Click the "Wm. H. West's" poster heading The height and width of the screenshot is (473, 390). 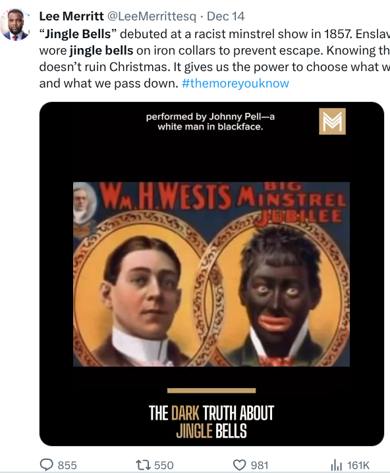pyautogui.click(x=165, y=197)
